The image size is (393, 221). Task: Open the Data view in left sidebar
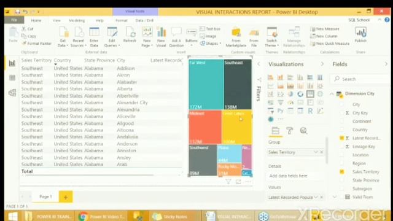(12, 78)
